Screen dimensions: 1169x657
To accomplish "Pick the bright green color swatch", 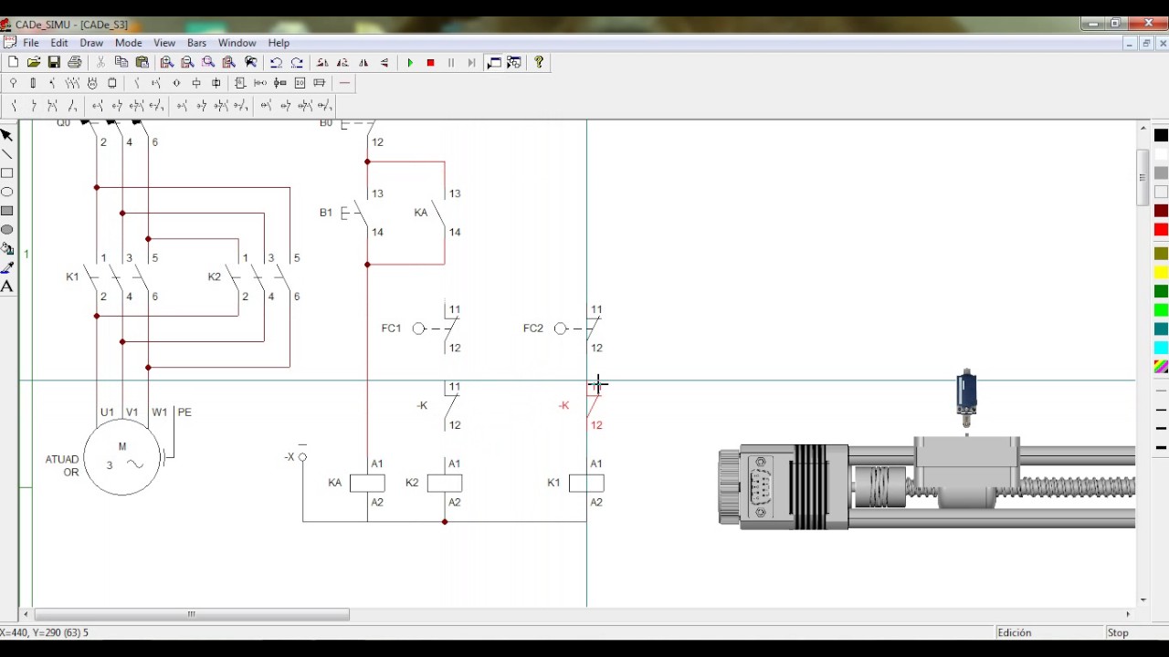I will (1161, 310).
